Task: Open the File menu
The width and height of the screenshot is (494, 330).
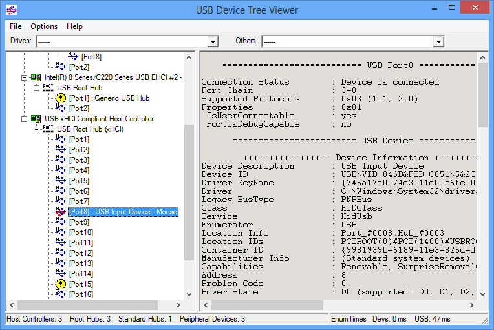Action: (x=16, y=26)
